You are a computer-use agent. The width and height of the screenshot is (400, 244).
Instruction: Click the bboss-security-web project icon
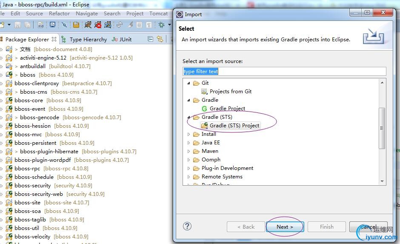coord(9,194)
